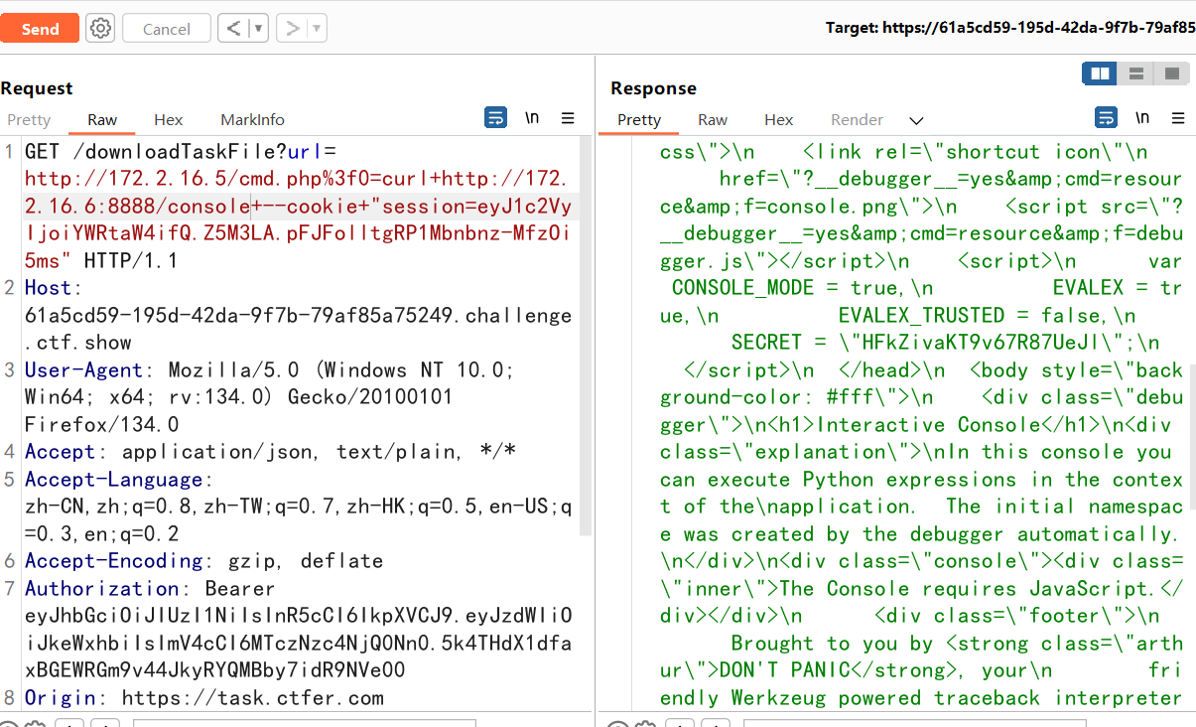Click the Origin header name
This screenshot has height=727, width=1196.
pyautogui.click(x=60, y=697)
